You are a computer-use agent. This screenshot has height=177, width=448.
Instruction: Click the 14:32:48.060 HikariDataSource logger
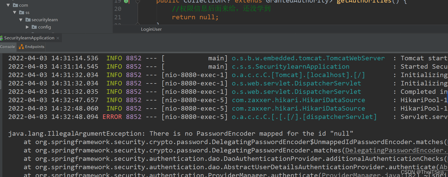point(298,108)
